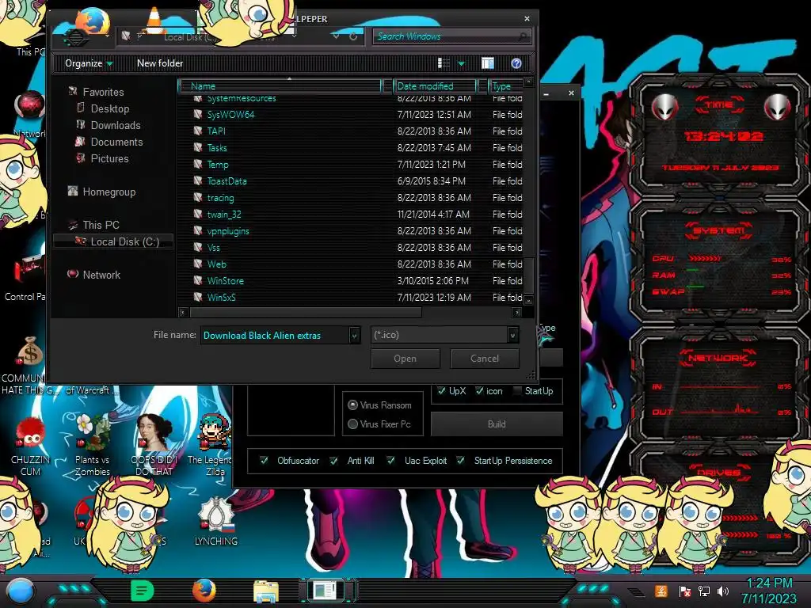Click the Start orb button

tap(21, 591)
